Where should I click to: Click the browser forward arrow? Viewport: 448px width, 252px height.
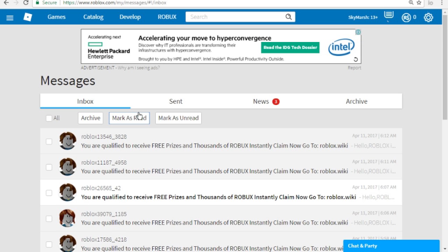coord(16,2)
